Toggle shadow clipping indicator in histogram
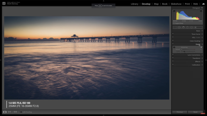Viewport: 207px width, 116px height. click(x=174, y=11)
